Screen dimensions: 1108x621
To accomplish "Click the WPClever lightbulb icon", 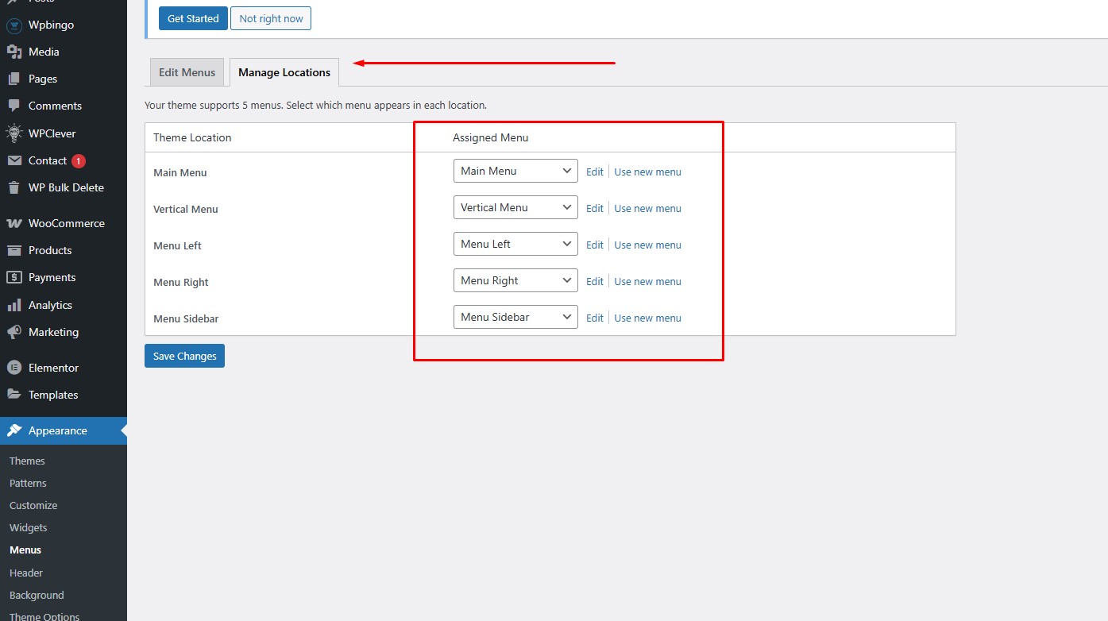I will click(14, 133).
